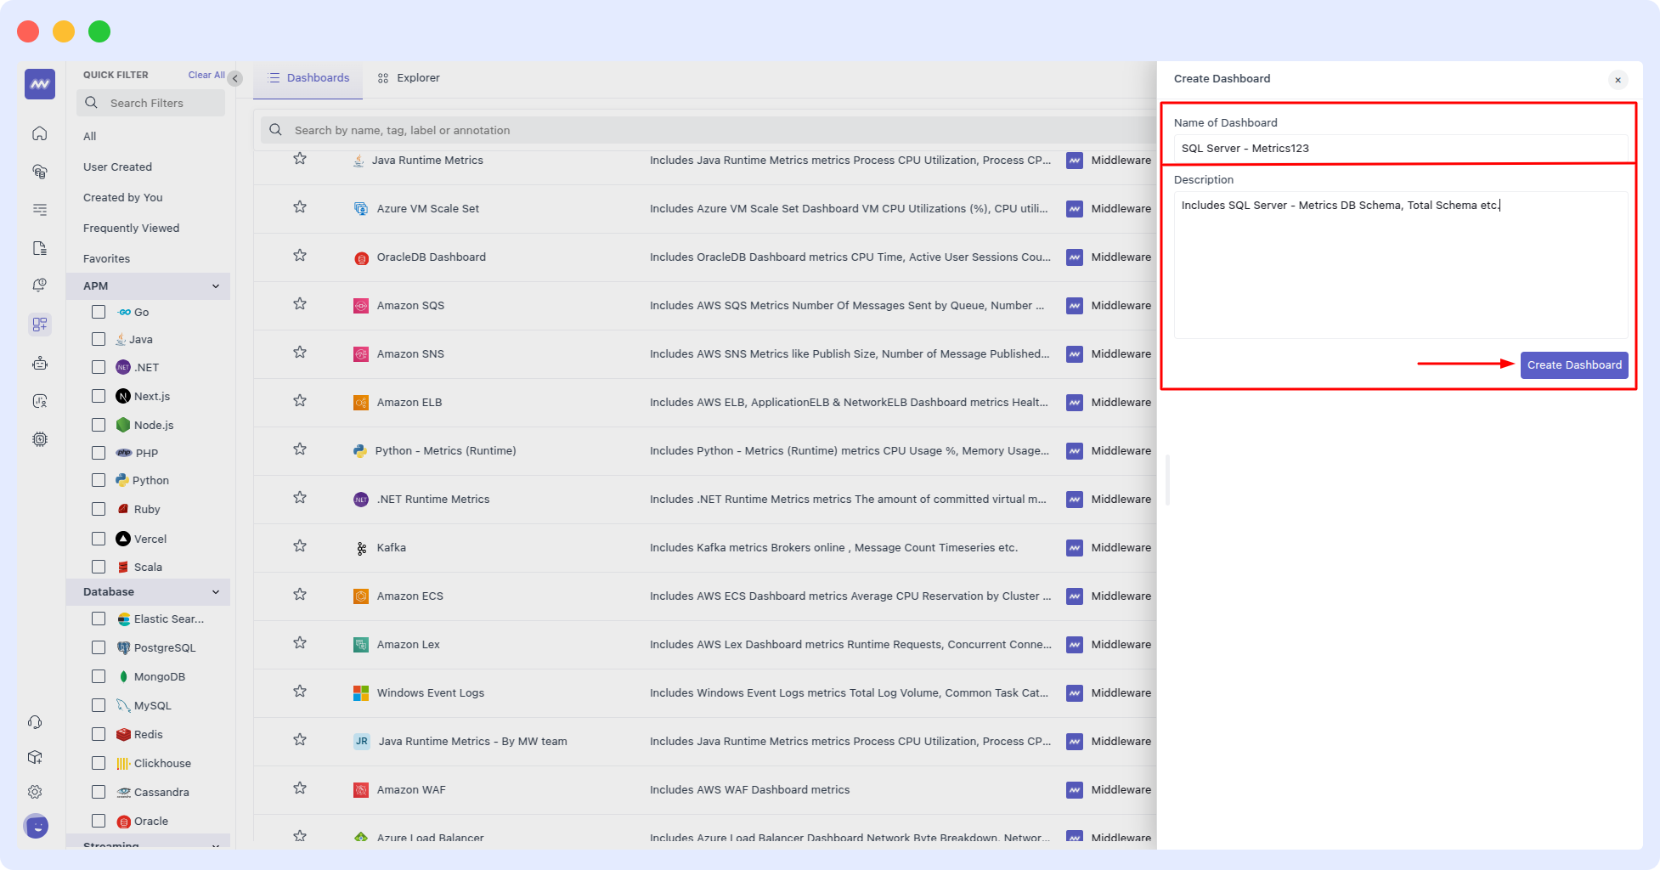Open the Dashboards builder icon in the sidebar
Image resolution: width=1660 pixels, height=870 pixels.
click(x=40, y=324)
